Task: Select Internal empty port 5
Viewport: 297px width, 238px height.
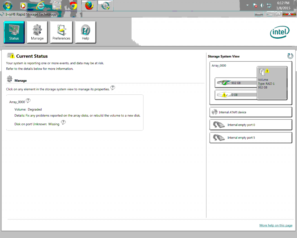Action: point(251,138)
